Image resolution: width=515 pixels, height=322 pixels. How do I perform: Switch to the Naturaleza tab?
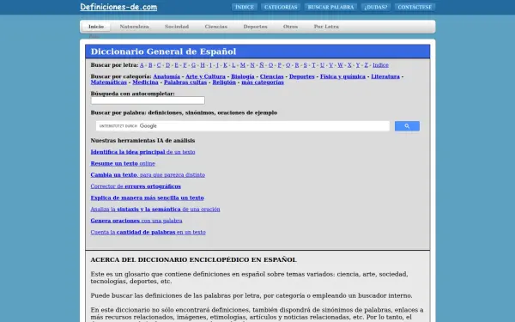pos(135,27)
